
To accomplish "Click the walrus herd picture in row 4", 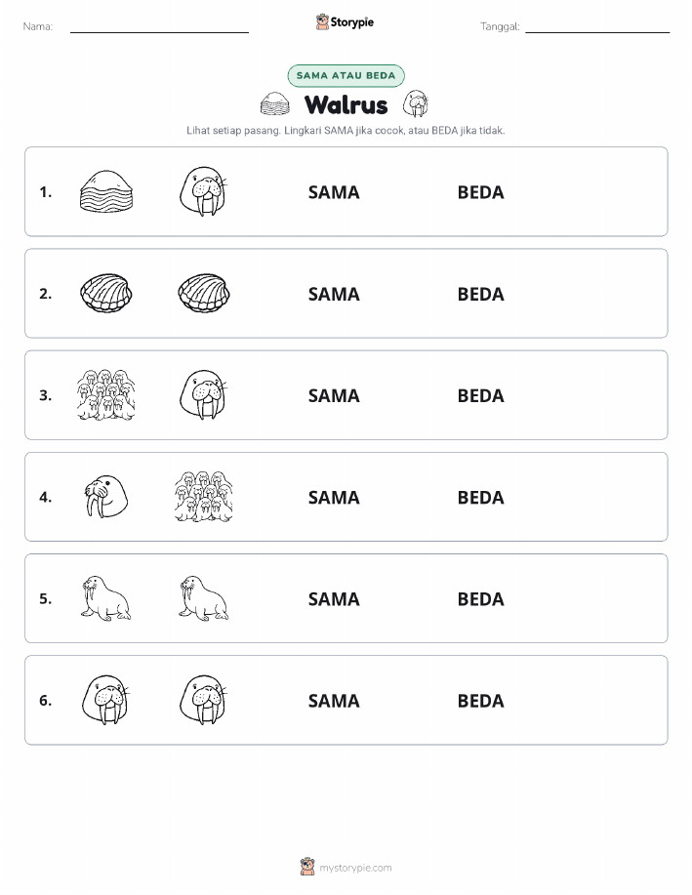I will coord(204,497).
